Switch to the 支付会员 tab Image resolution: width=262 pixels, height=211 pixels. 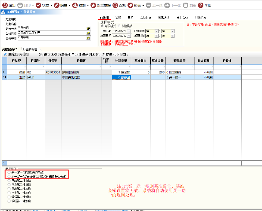click(x=182, y=18)
